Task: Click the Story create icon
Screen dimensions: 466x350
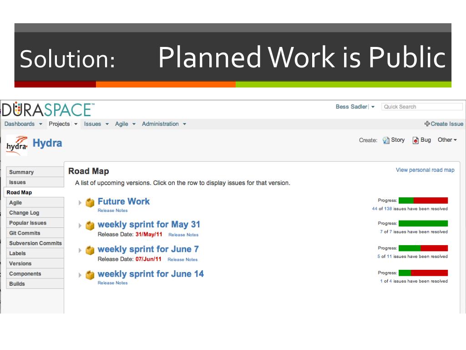Action: (386, 140)
